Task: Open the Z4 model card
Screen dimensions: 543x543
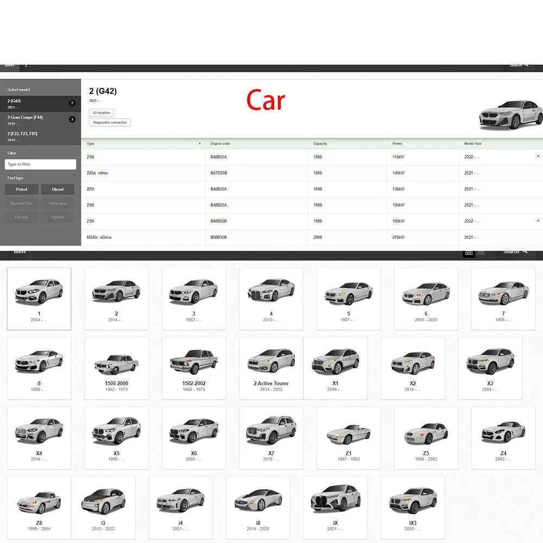Action: click(503, 438)
